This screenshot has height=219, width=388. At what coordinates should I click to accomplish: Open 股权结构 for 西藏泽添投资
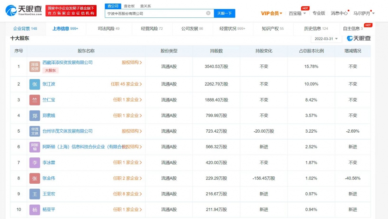[x=132, y=62]
